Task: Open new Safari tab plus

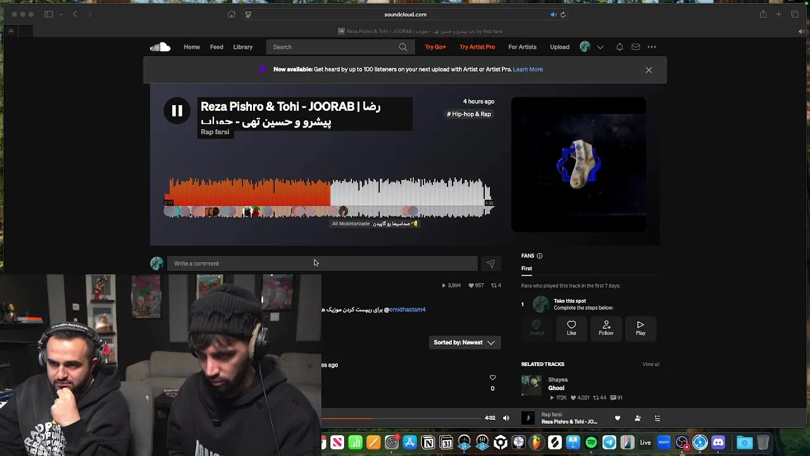Action: (779, 14)
